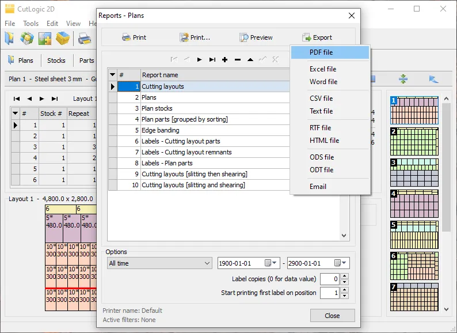The width and height of the screenshot is (457, 333).
Task: Click the Close button in Reports dialog
Action: tap(332, 316)
